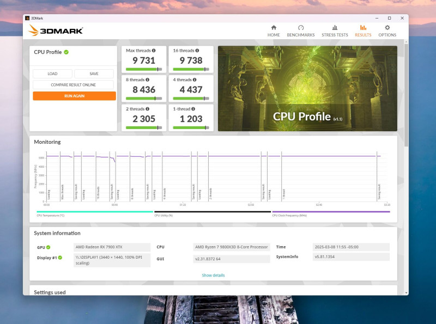Click the GPU field AMD Radeon RX 7900 XTX
The image size is (436, 324).
(x=112, y=247)
